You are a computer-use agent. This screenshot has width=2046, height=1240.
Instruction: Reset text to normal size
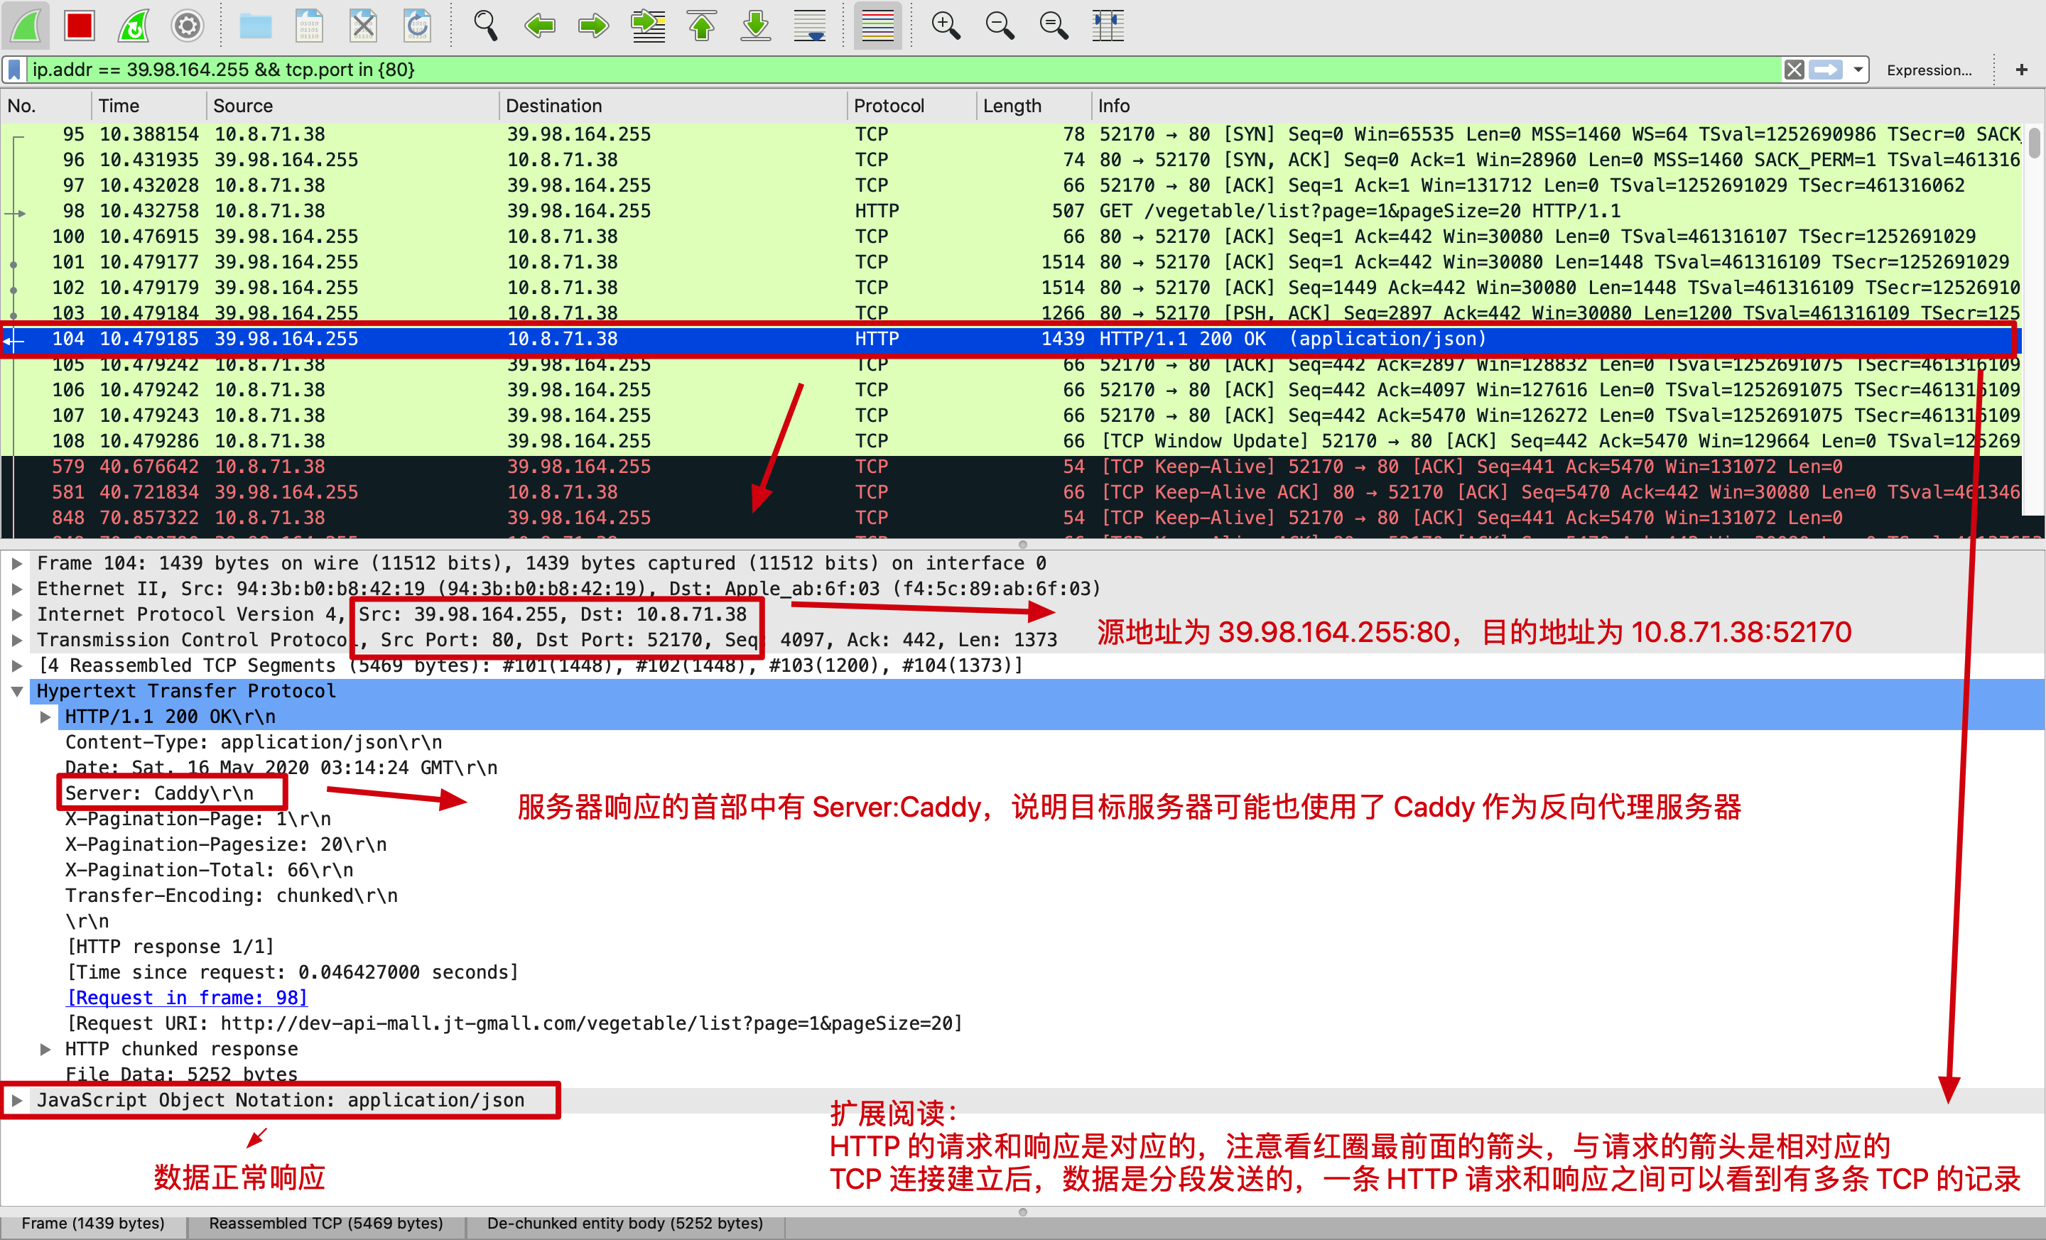click(x=1054, y=26)
